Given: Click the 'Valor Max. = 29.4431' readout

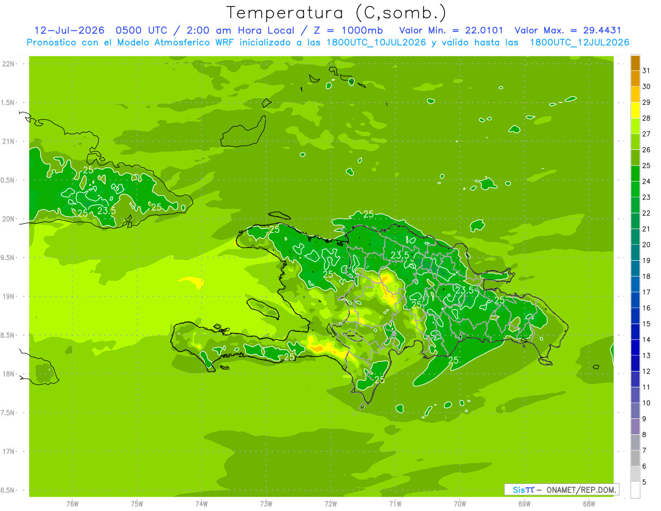Looking at the screenshot, I should [x=568, y=30].
